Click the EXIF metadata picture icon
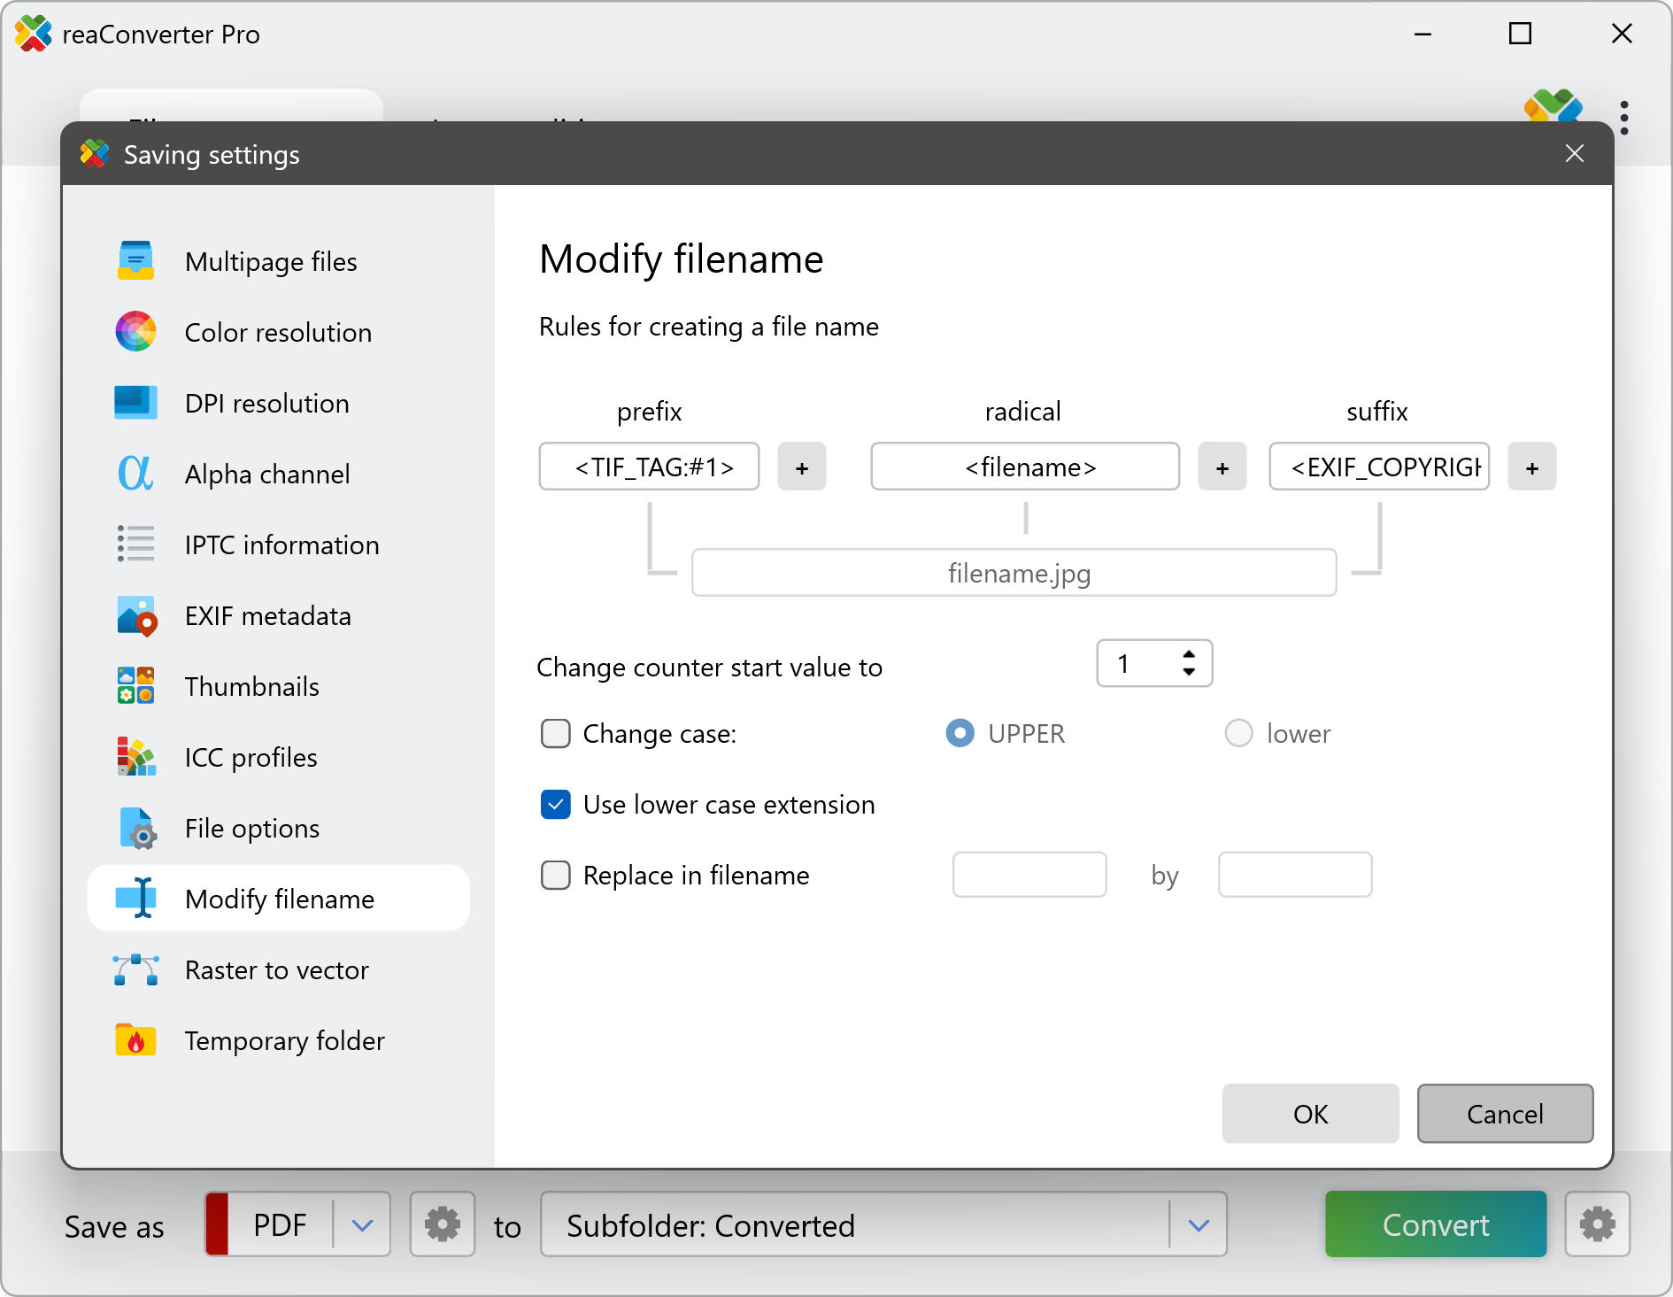 pyautogui.click(x=135, y=615)
